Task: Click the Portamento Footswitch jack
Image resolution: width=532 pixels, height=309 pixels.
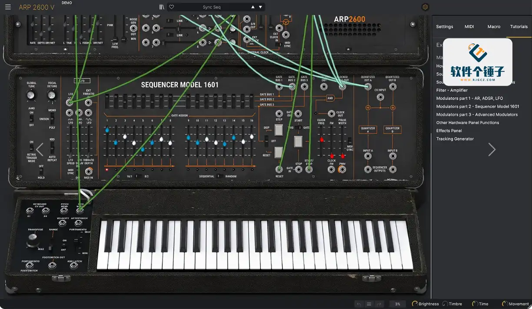Action: [x=29, y=266]
